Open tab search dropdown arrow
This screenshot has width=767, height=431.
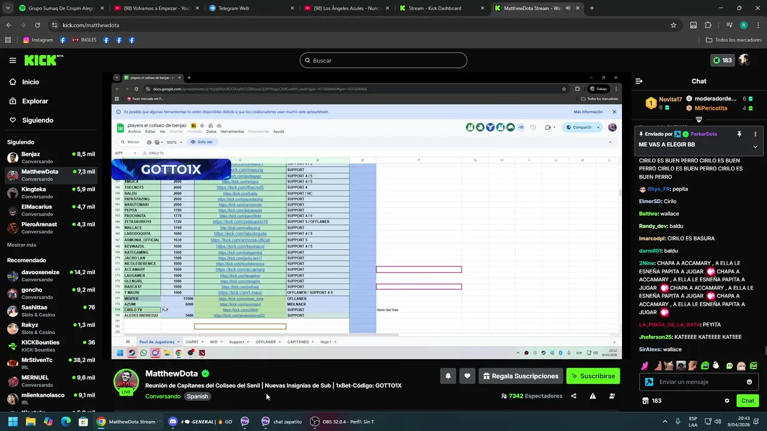pyautogui.click(x=7, y=8)
